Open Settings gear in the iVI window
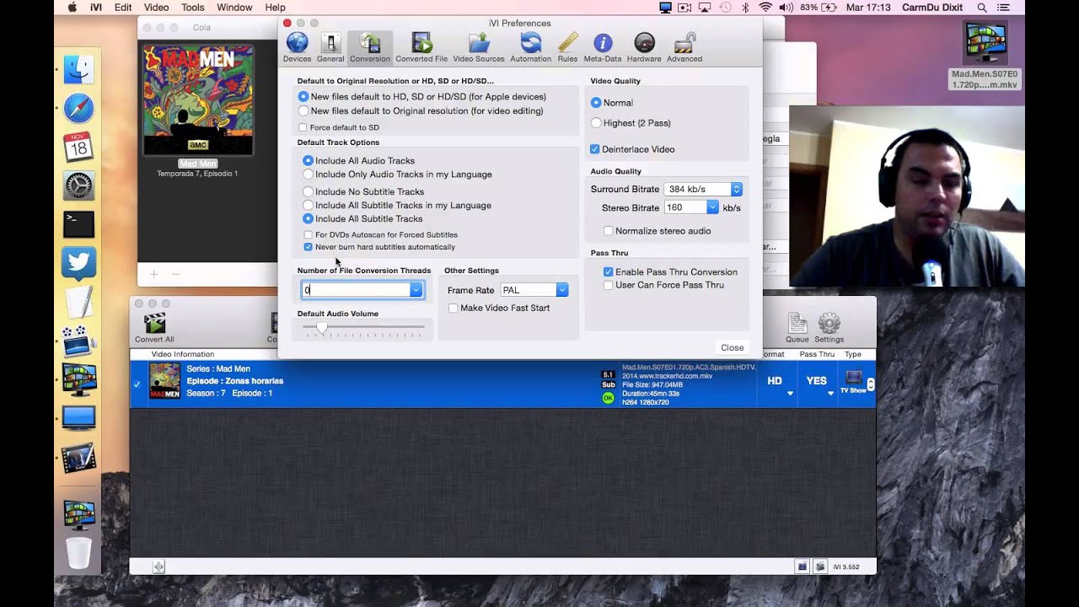This screenshot has height=607, width=1079. [829, 328]
